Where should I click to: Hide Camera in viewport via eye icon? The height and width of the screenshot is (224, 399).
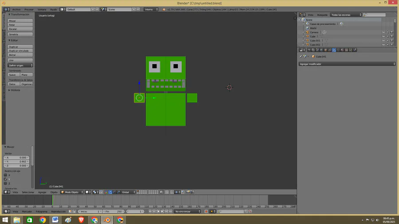383,32
